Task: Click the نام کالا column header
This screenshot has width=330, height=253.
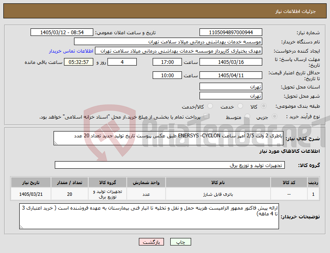Action: tap(218, 182)
